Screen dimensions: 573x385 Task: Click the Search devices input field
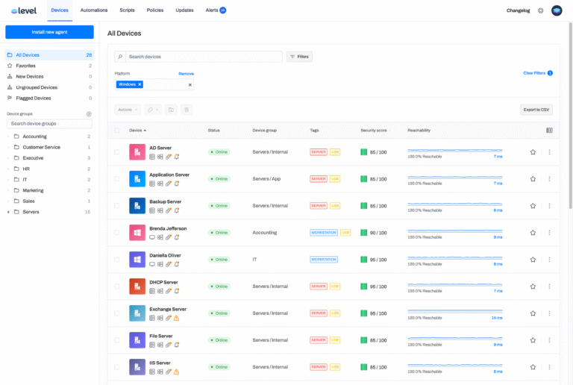(x=203, y=57)
